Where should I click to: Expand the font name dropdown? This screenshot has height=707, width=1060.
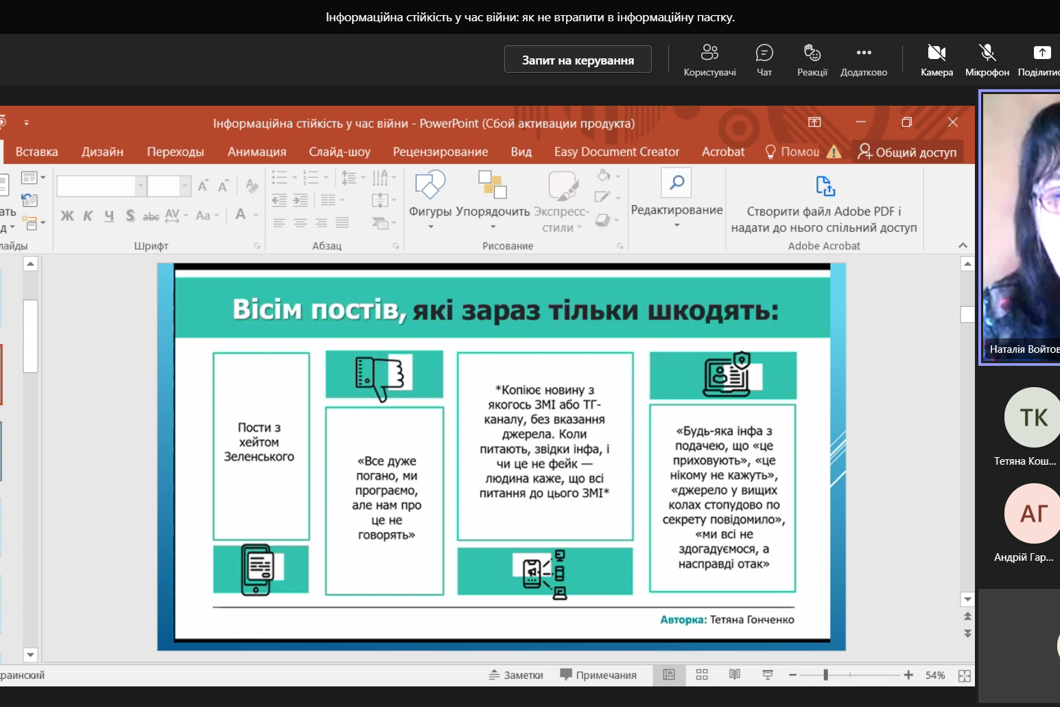point(141,185)
